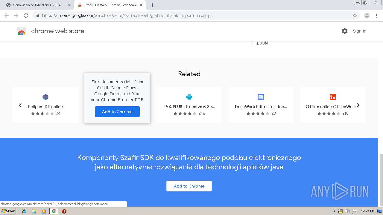The height and width of the screenshot is (215, 383).
Task: Click the browser forward arrow
Action: click(16, 16)
